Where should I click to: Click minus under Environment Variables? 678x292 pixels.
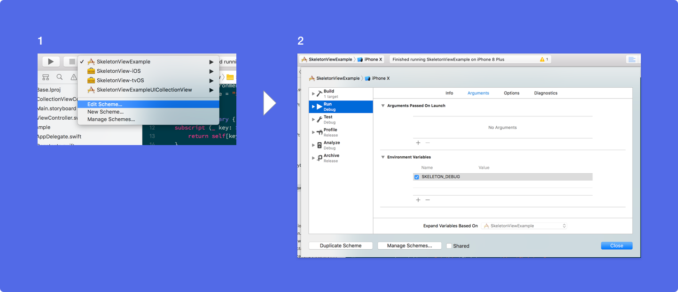(428, 200)
